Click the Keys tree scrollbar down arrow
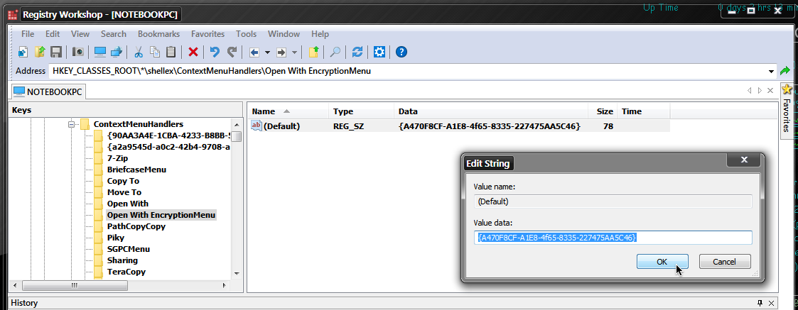798x310 pixels. [x=237, y=273]
